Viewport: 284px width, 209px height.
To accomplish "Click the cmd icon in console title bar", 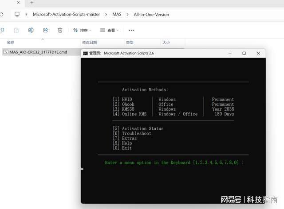I will [85, 53].
